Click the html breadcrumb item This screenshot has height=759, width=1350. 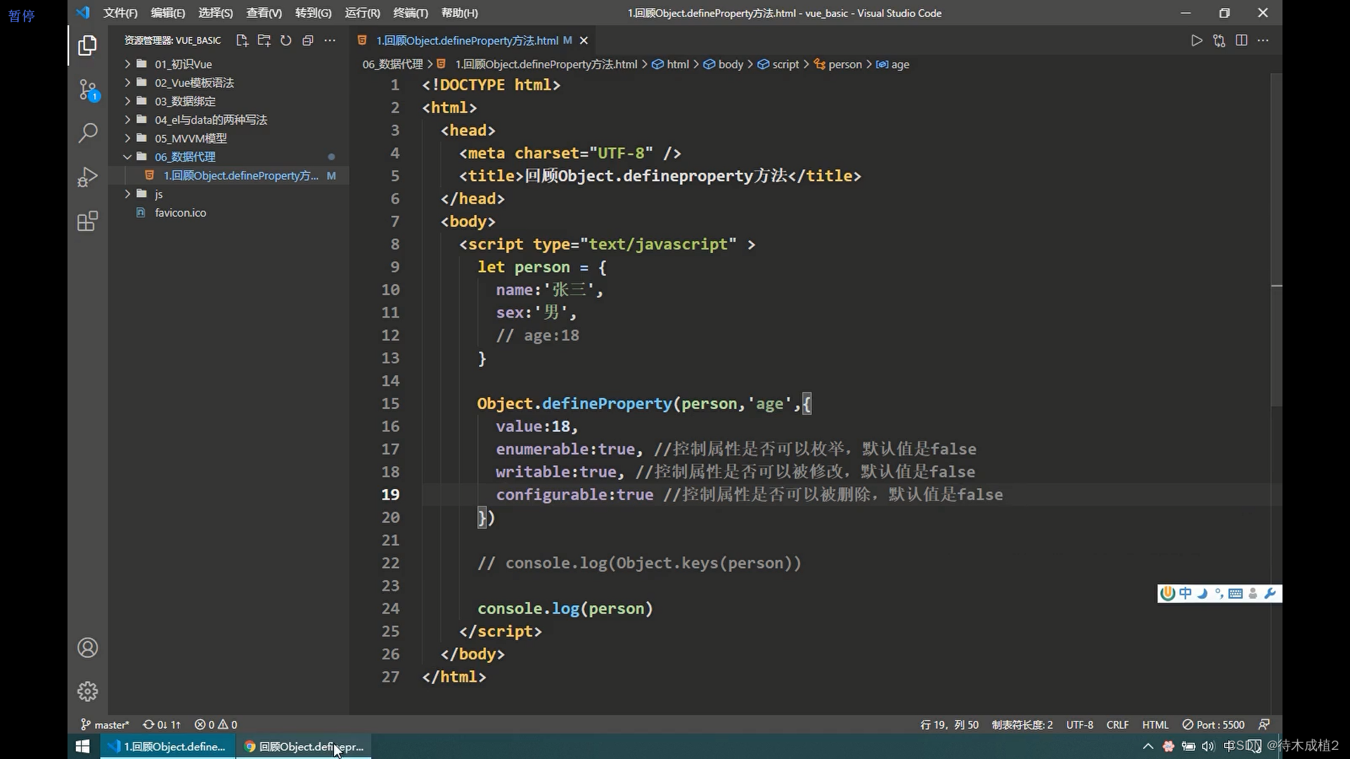[670, 65]
